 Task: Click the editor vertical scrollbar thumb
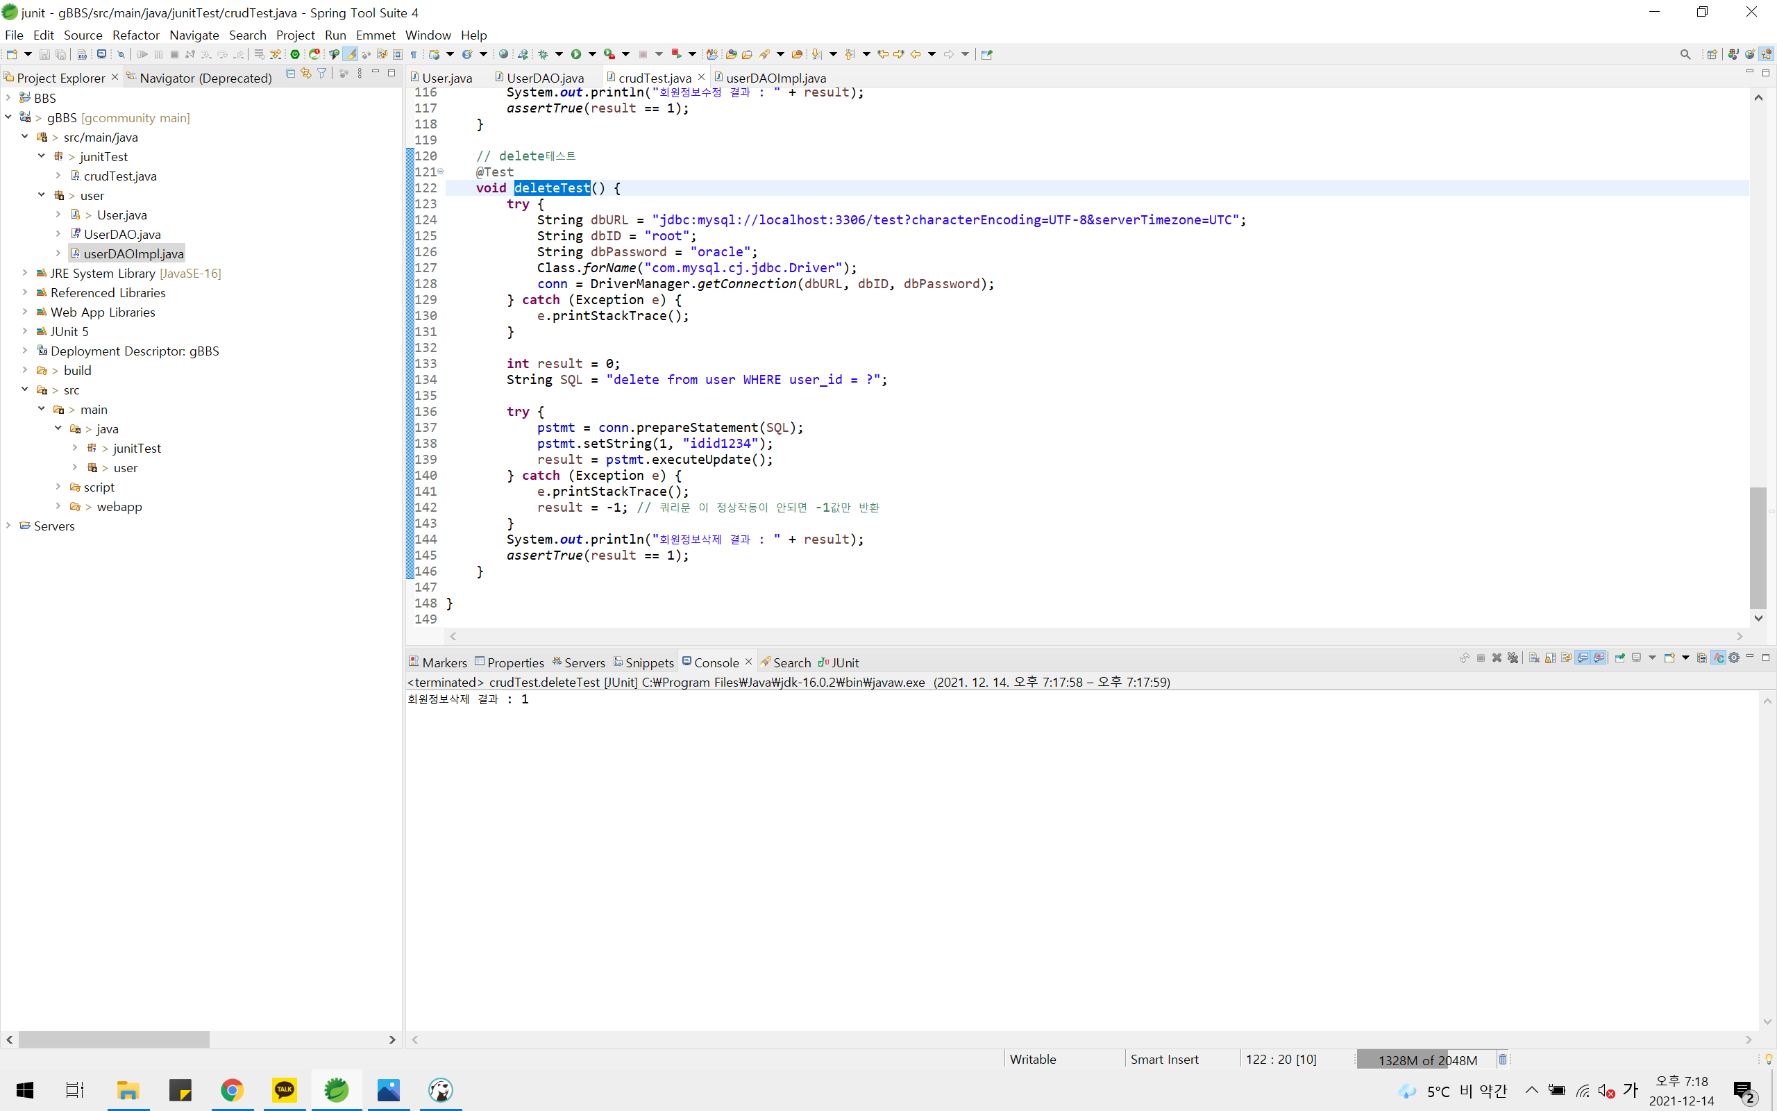(x=1757, y=544)
